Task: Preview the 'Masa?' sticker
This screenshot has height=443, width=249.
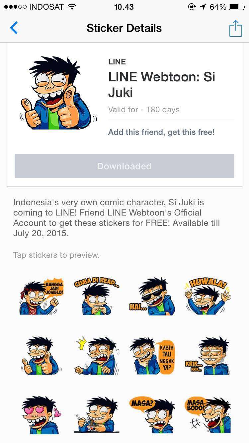Action: pos(152,415)
